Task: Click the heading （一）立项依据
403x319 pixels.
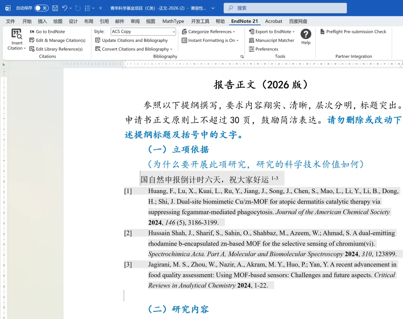Action: click(178, 149)
